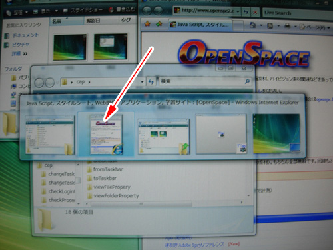Open the IE address bar dropdown
The image size is (333, 250).
tap(238, 11)
